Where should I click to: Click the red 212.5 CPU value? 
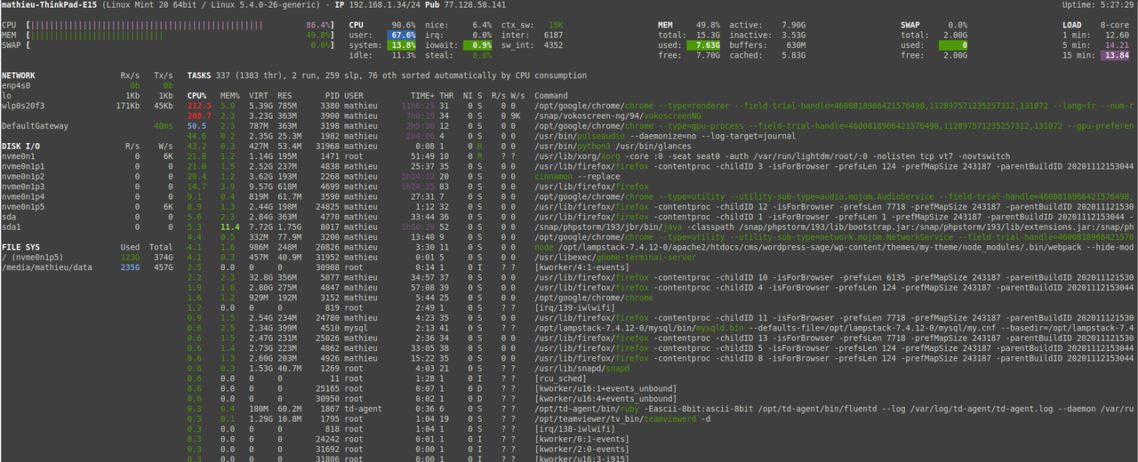(x=199, y=105)
